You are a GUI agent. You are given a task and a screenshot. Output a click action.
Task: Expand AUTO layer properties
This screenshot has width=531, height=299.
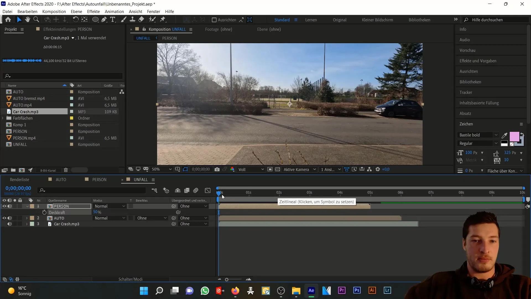click(x=27, y=218)
